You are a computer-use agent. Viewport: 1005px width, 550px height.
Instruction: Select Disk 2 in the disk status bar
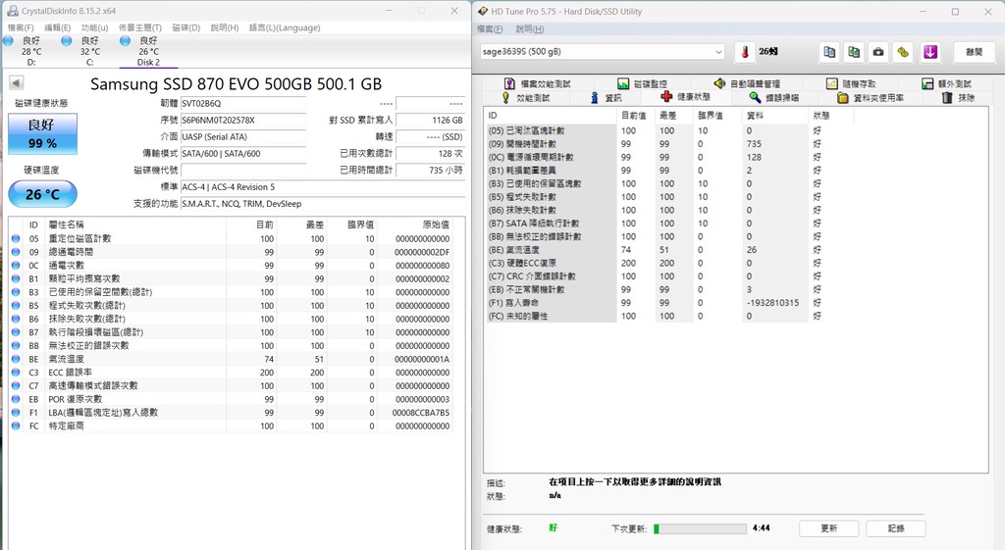[x=147, y=51]
